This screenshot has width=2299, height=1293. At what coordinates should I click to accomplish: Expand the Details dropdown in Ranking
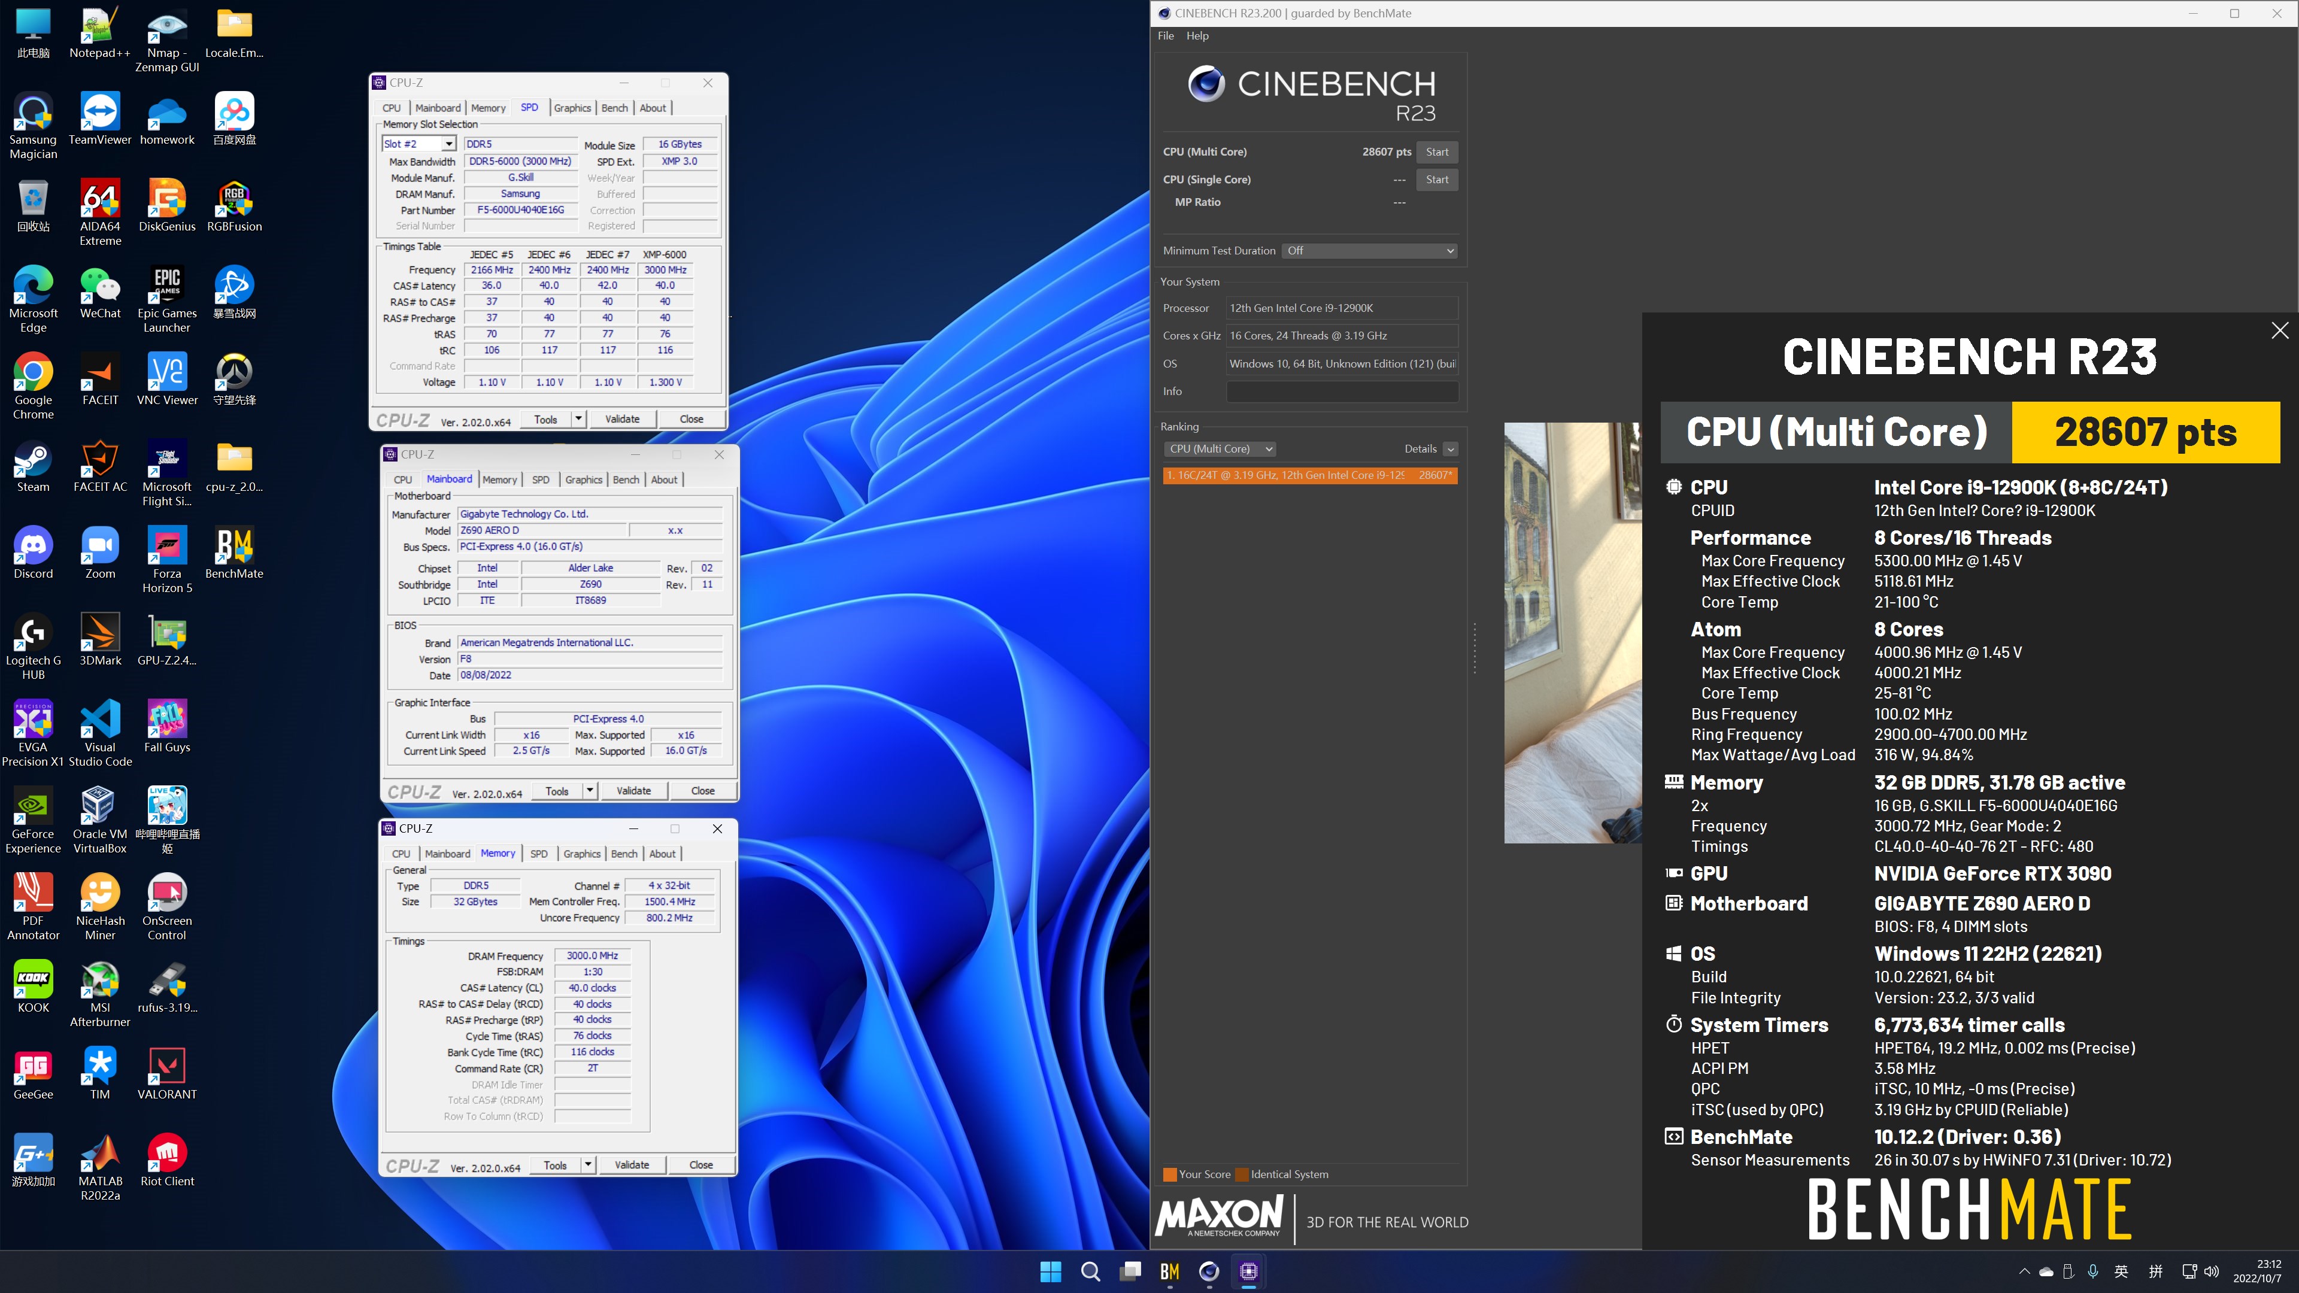pos(1450,449)
